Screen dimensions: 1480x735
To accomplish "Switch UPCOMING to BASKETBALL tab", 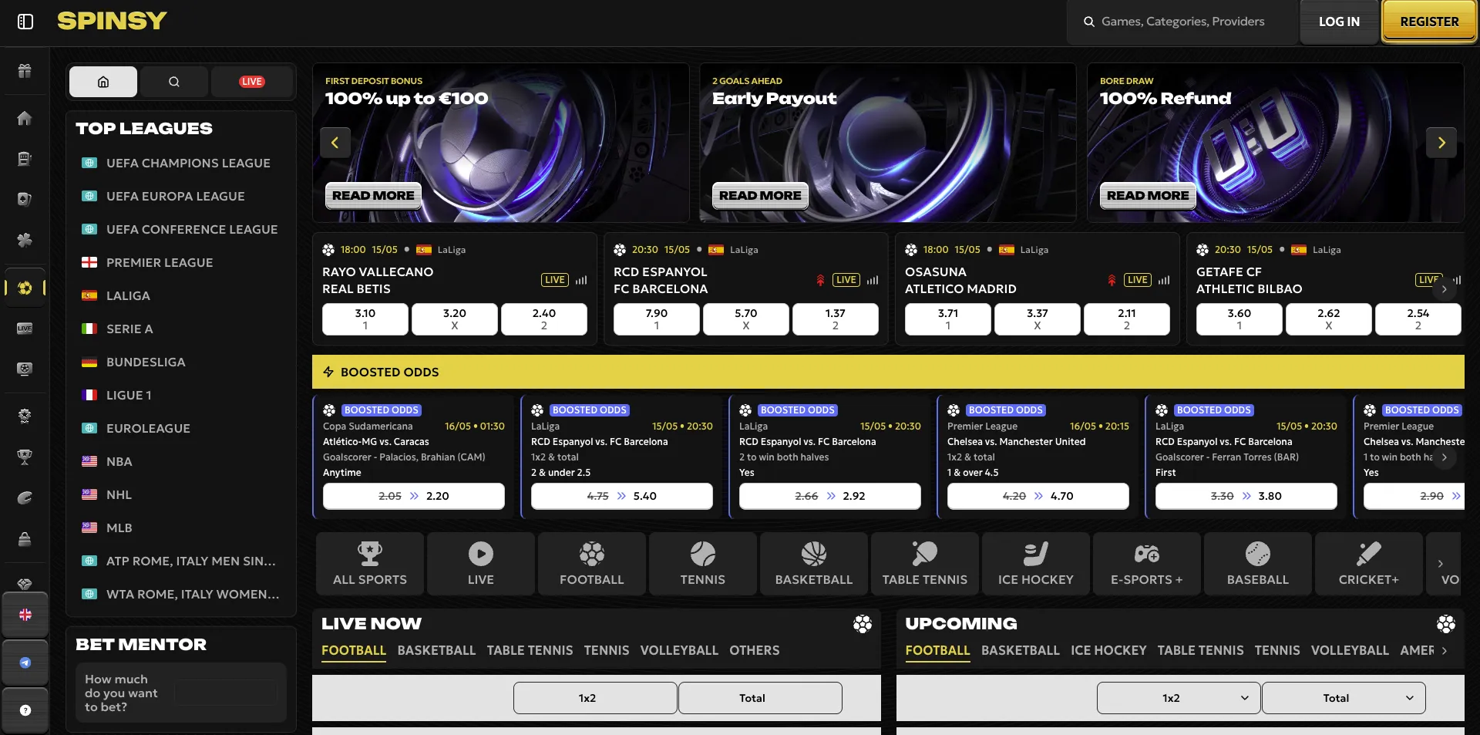I will click(x=1021, y=651).
